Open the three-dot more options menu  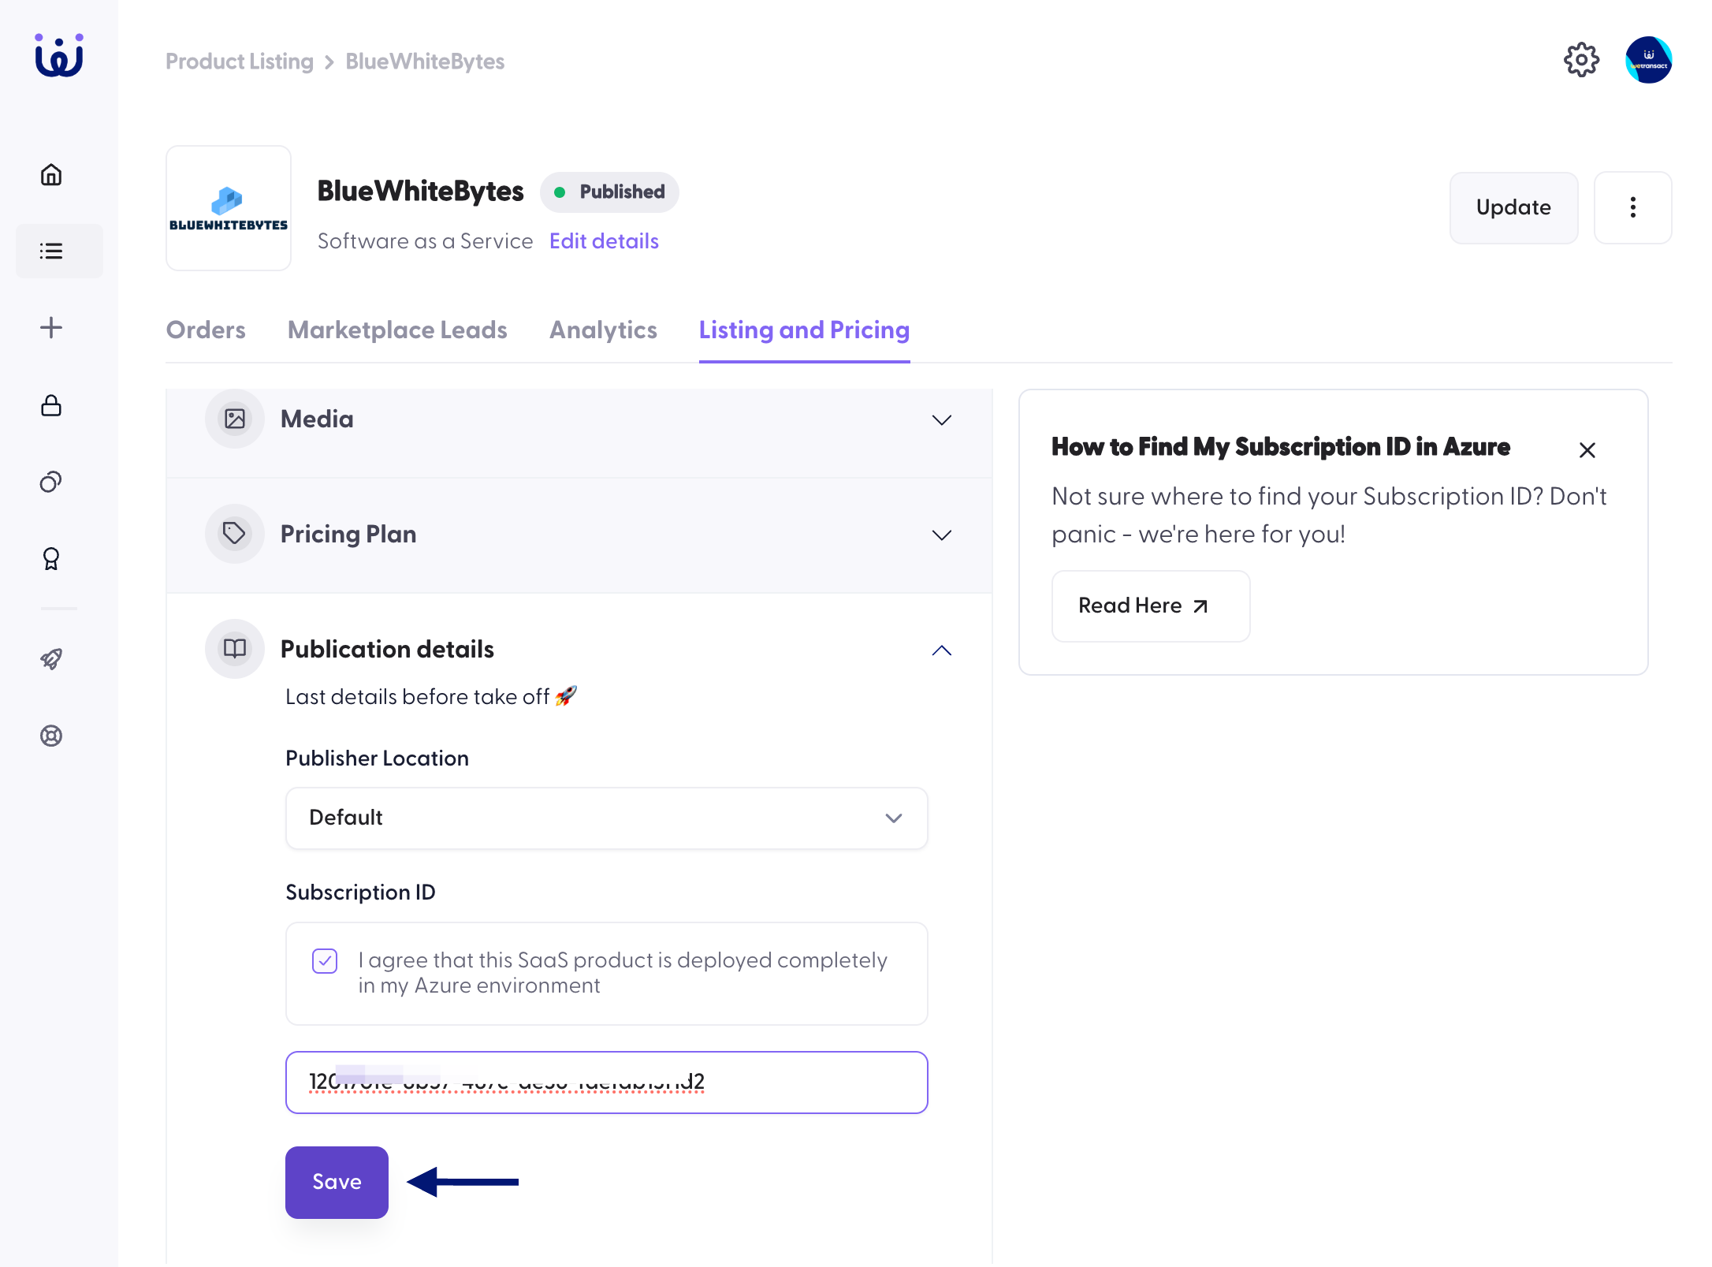[1632, 207]
